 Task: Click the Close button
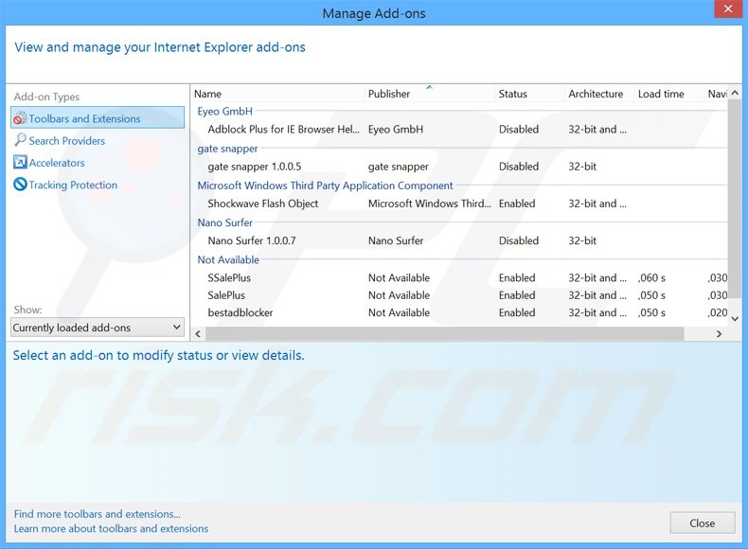[x=703, y=522]
